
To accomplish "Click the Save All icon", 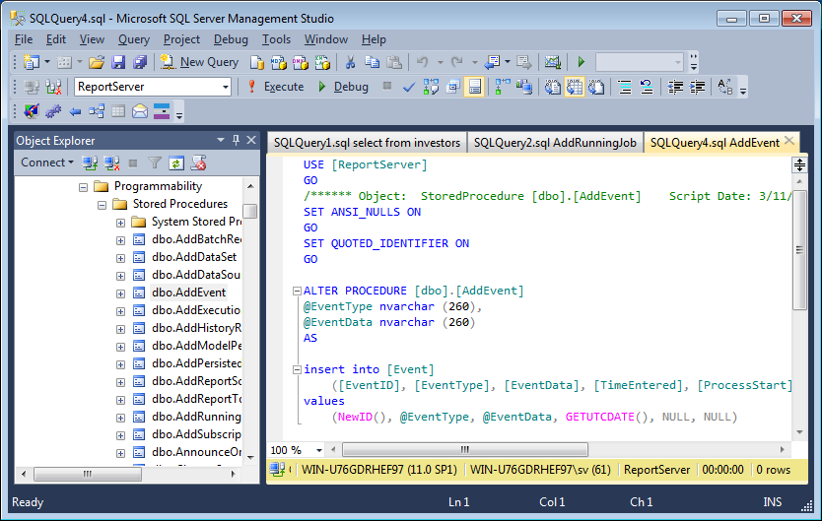I will point(140,62).
